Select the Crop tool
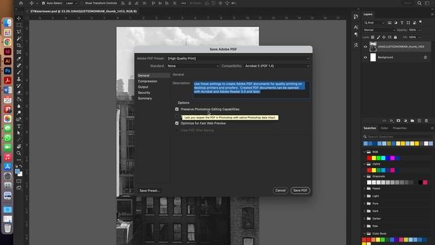Screen dimensions: 435x245 pos(19,46)
